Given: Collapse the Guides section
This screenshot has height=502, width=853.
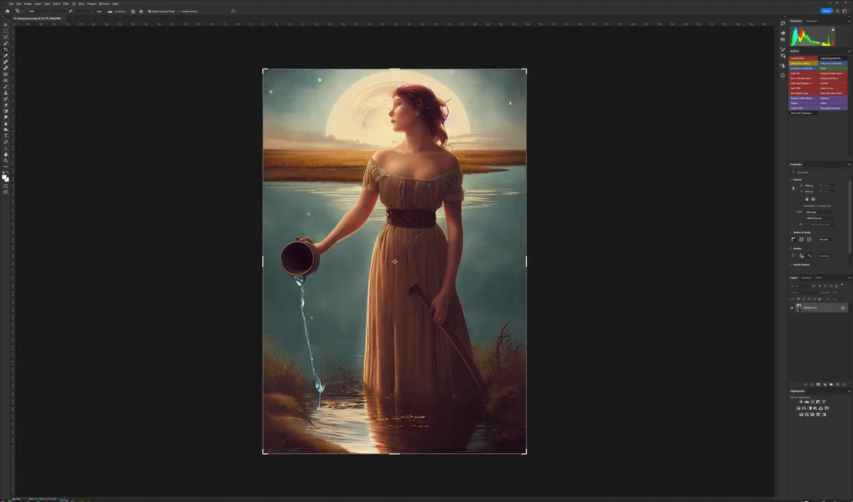Looking at the screenshot, I should coord(790,249).
